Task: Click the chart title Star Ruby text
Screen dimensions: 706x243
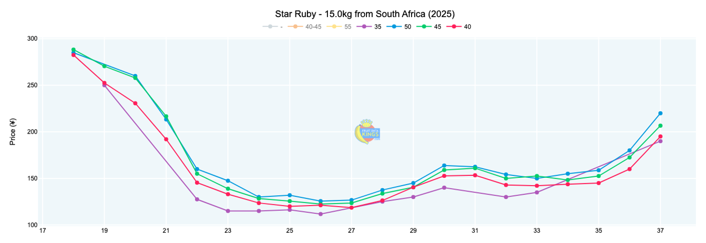Action: coord(364,14)
